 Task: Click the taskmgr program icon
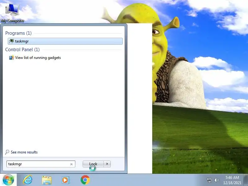[x=11, y=41]
